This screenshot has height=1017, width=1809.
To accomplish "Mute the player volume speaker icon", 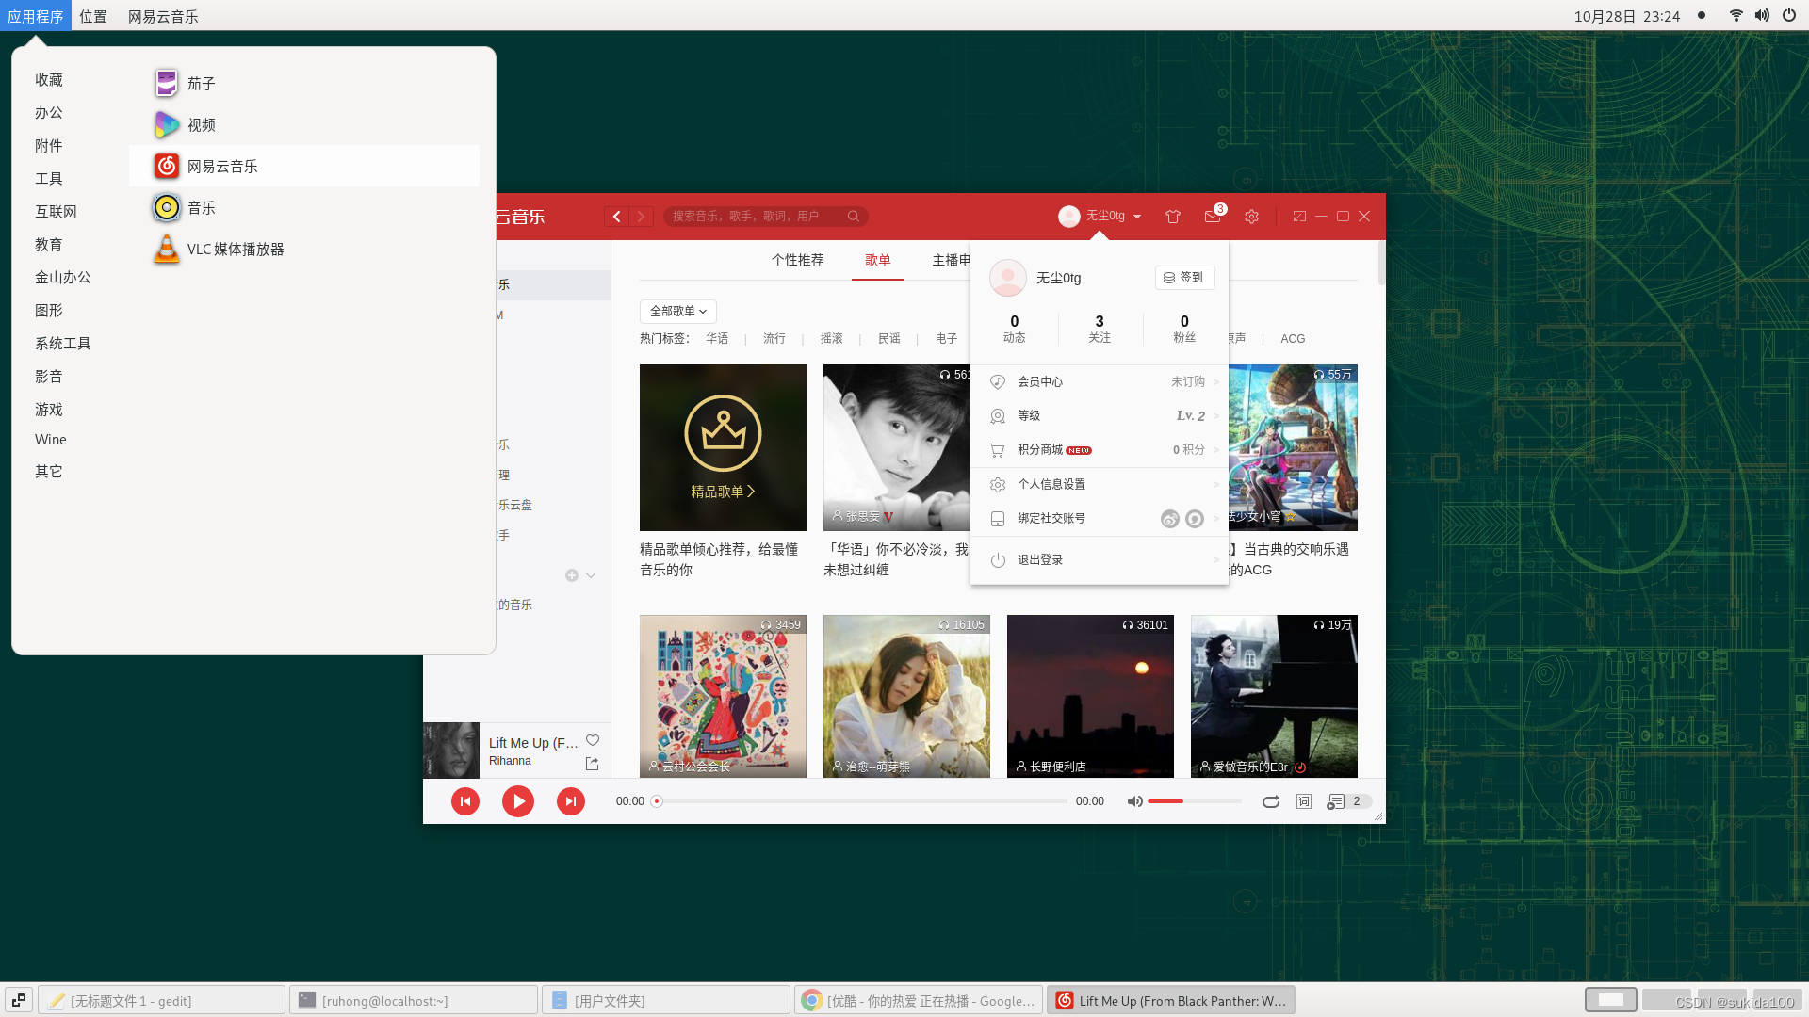I will tap(1135, 801).
